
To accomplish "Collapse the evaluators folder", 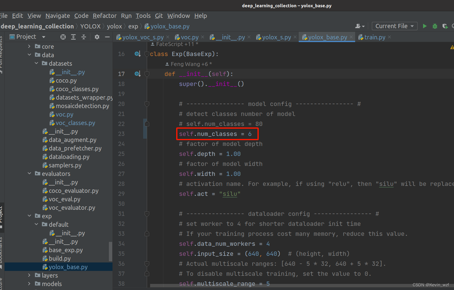I will pyautogui.click(x=29, y=173).
